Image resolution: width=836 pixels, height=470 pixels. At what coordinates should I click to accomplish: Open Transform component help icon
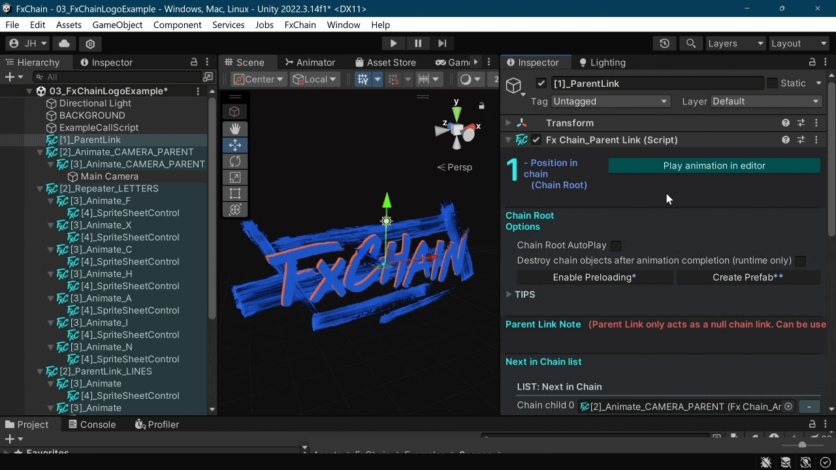(786, 123)
